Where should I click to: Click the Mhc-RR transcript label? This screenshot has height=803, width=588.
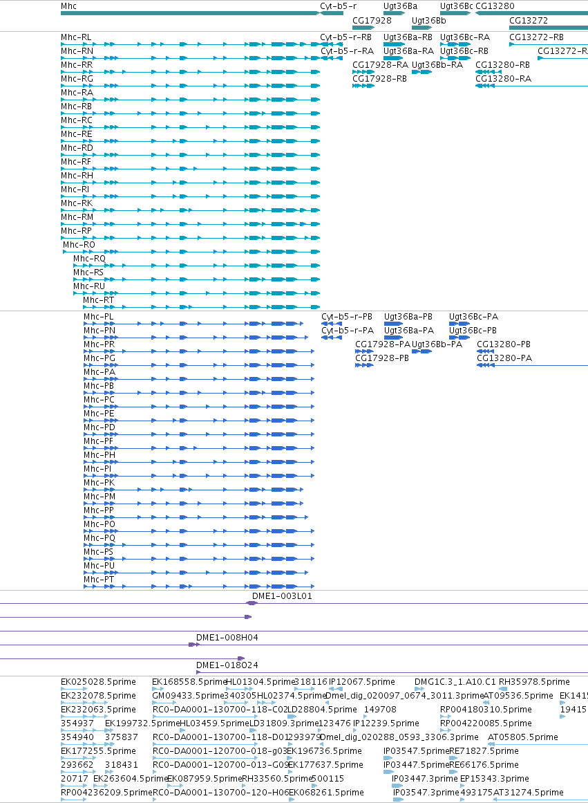point(77,65)
